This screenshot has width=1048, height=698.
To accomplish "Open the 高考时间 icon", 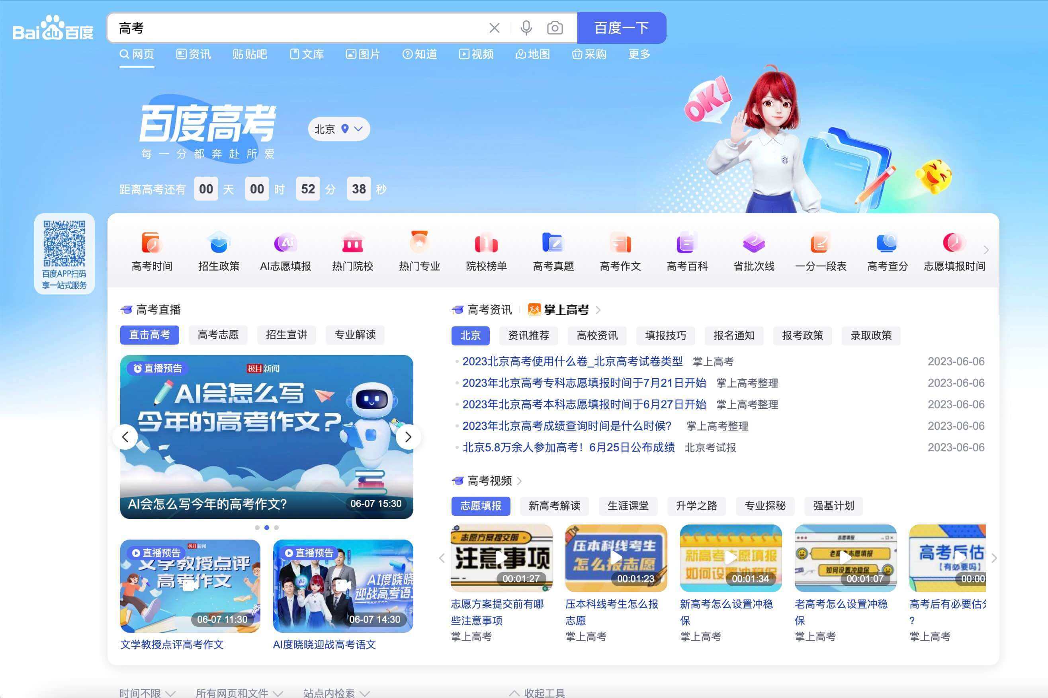I will tap(152, 252).
